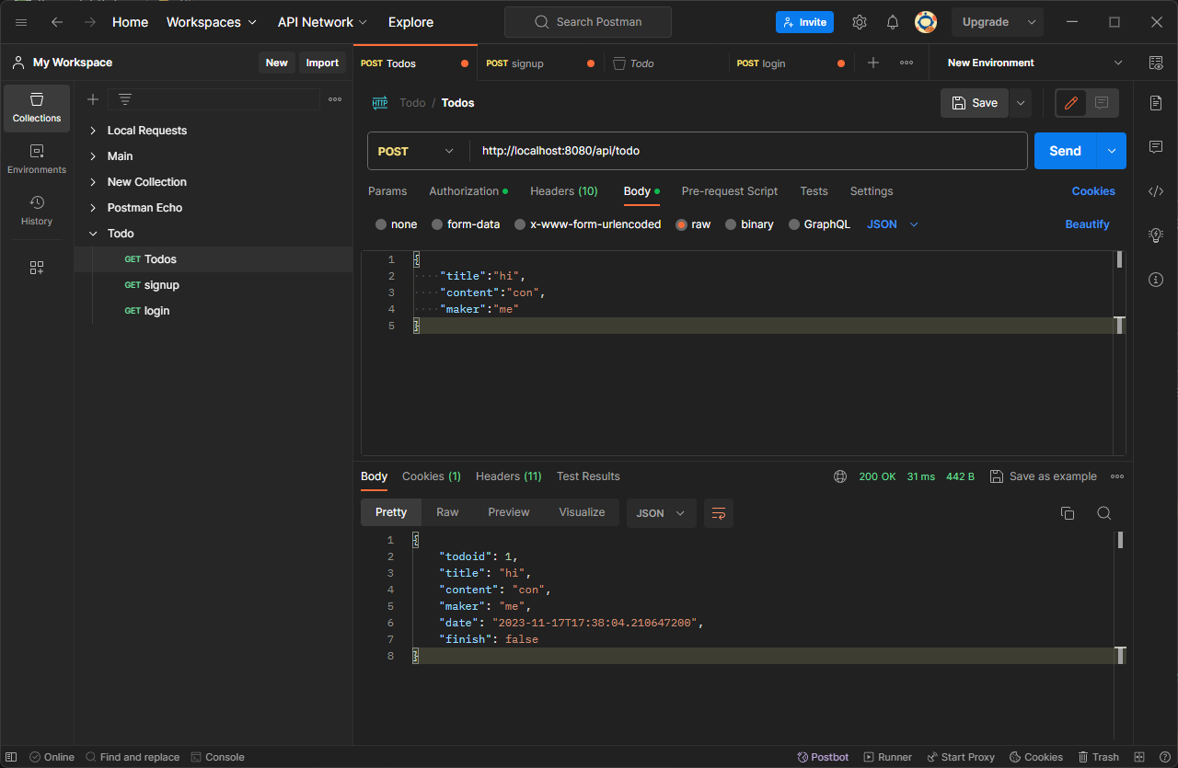Image resolution: width=1178 pixels, height=768 pixels.
Task: Open Collections sidebar panel
Action: tap(37, 108)
